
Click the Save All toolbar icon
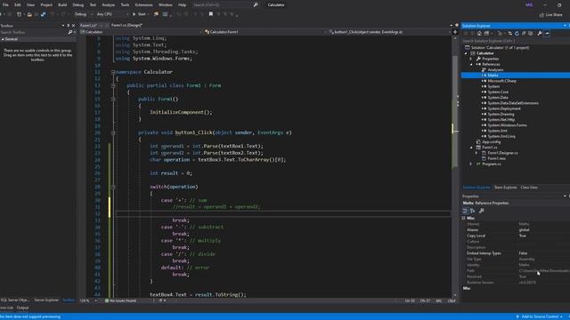click(44, 14)
